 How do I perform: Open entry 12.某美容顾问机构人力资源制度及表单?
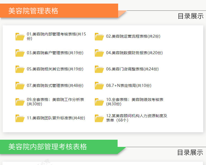tap(137, 118)
